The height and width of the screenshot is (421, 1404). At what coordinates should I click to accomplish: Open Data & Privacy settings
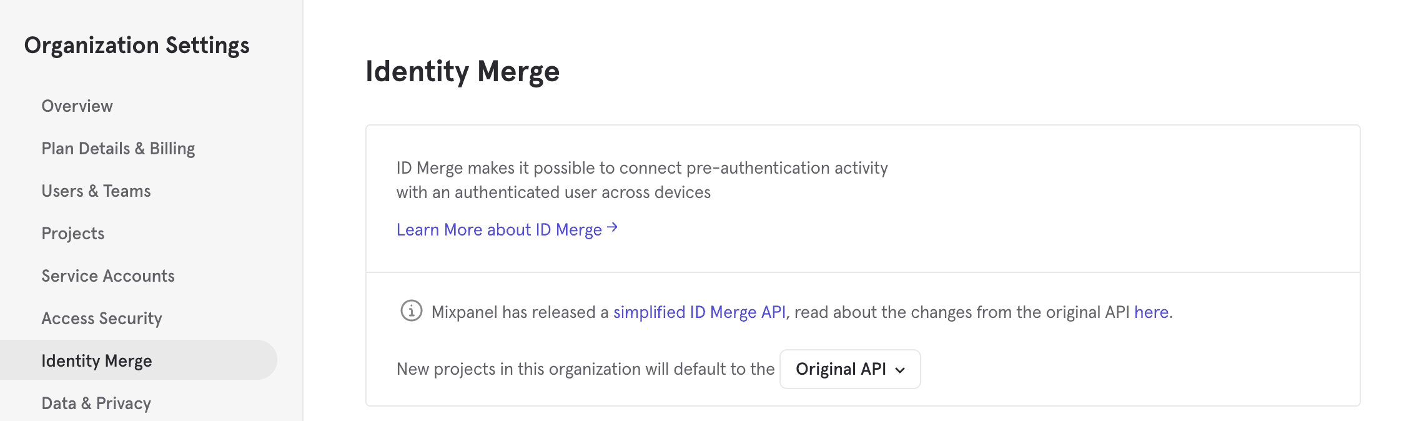(x=96, y=404)
